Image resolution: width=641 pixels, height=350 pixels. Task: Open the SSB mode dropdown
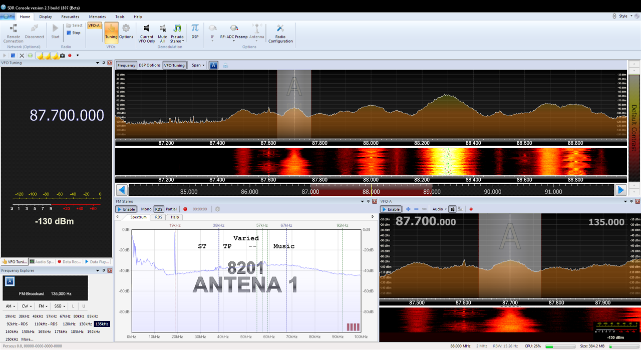tap(59, 306)
